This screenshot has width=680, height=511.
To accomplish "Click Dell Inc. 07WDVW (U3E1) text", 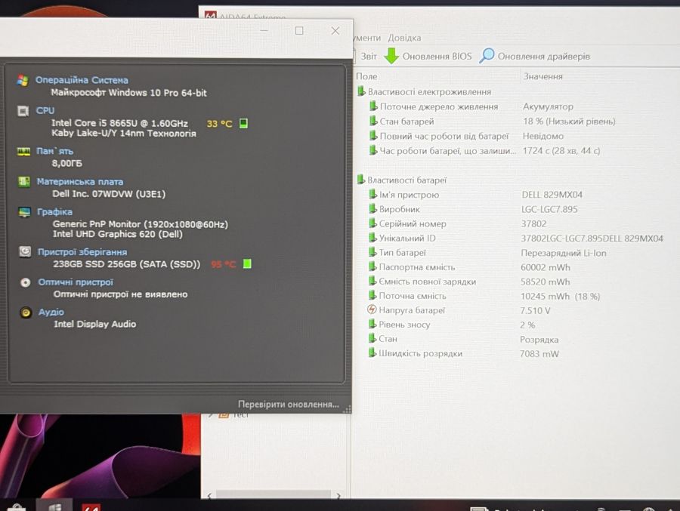I will click(109, 194).
